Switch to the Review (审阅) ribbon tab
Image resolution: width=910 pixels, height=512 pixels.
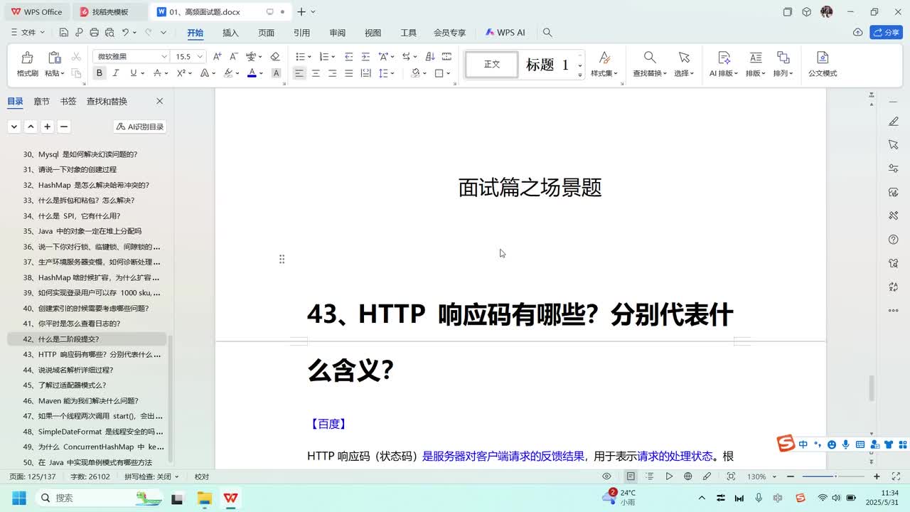click(x=337, y=33)
